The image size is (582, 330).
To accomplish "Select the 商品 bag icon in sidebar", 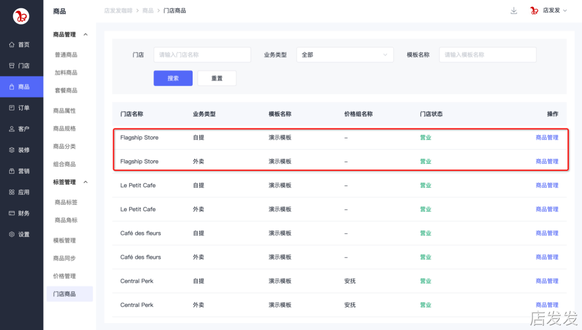I will pyautogui.click(x=12, y=87).
